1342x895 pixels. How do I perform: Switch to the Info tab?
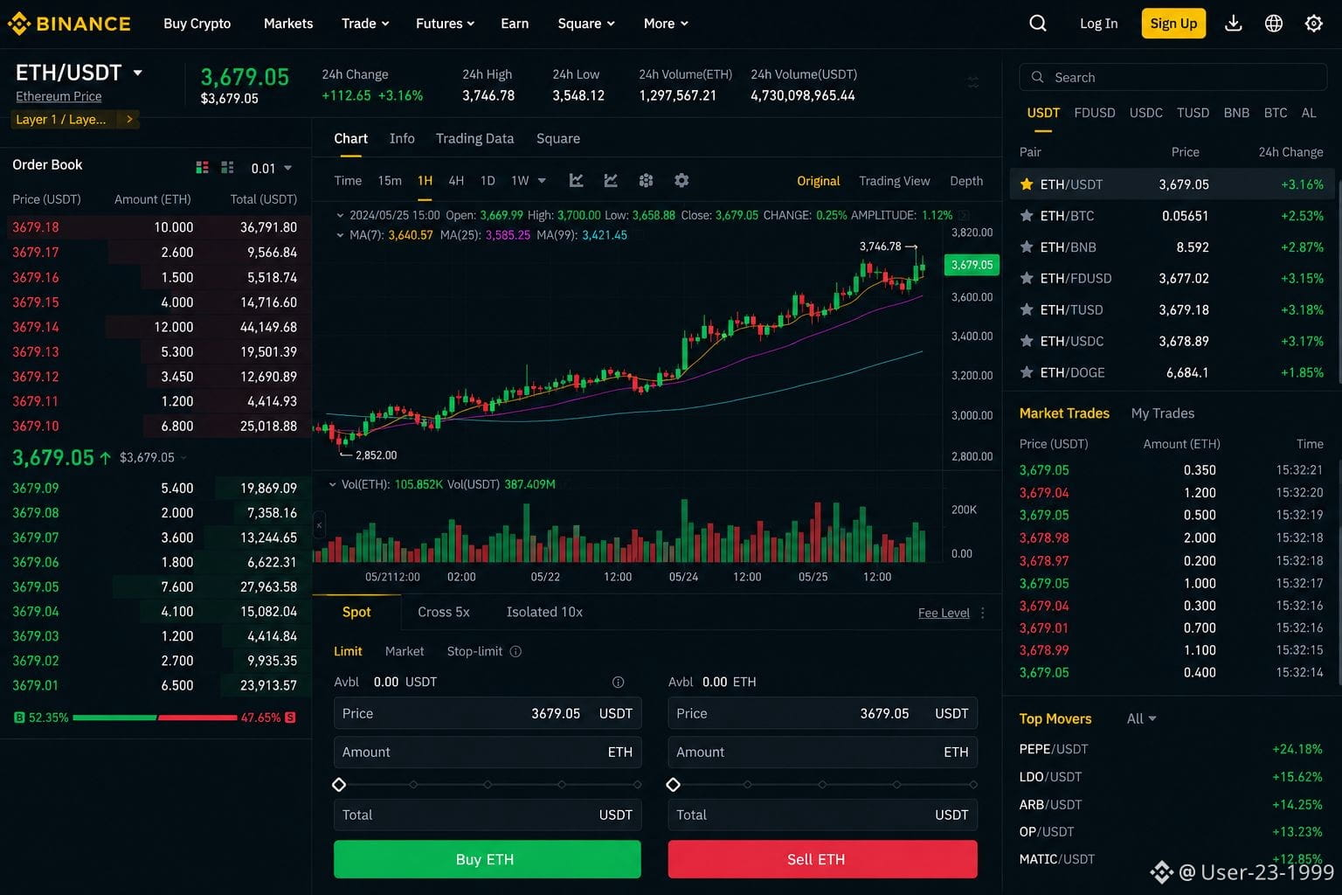pos(402,138)
